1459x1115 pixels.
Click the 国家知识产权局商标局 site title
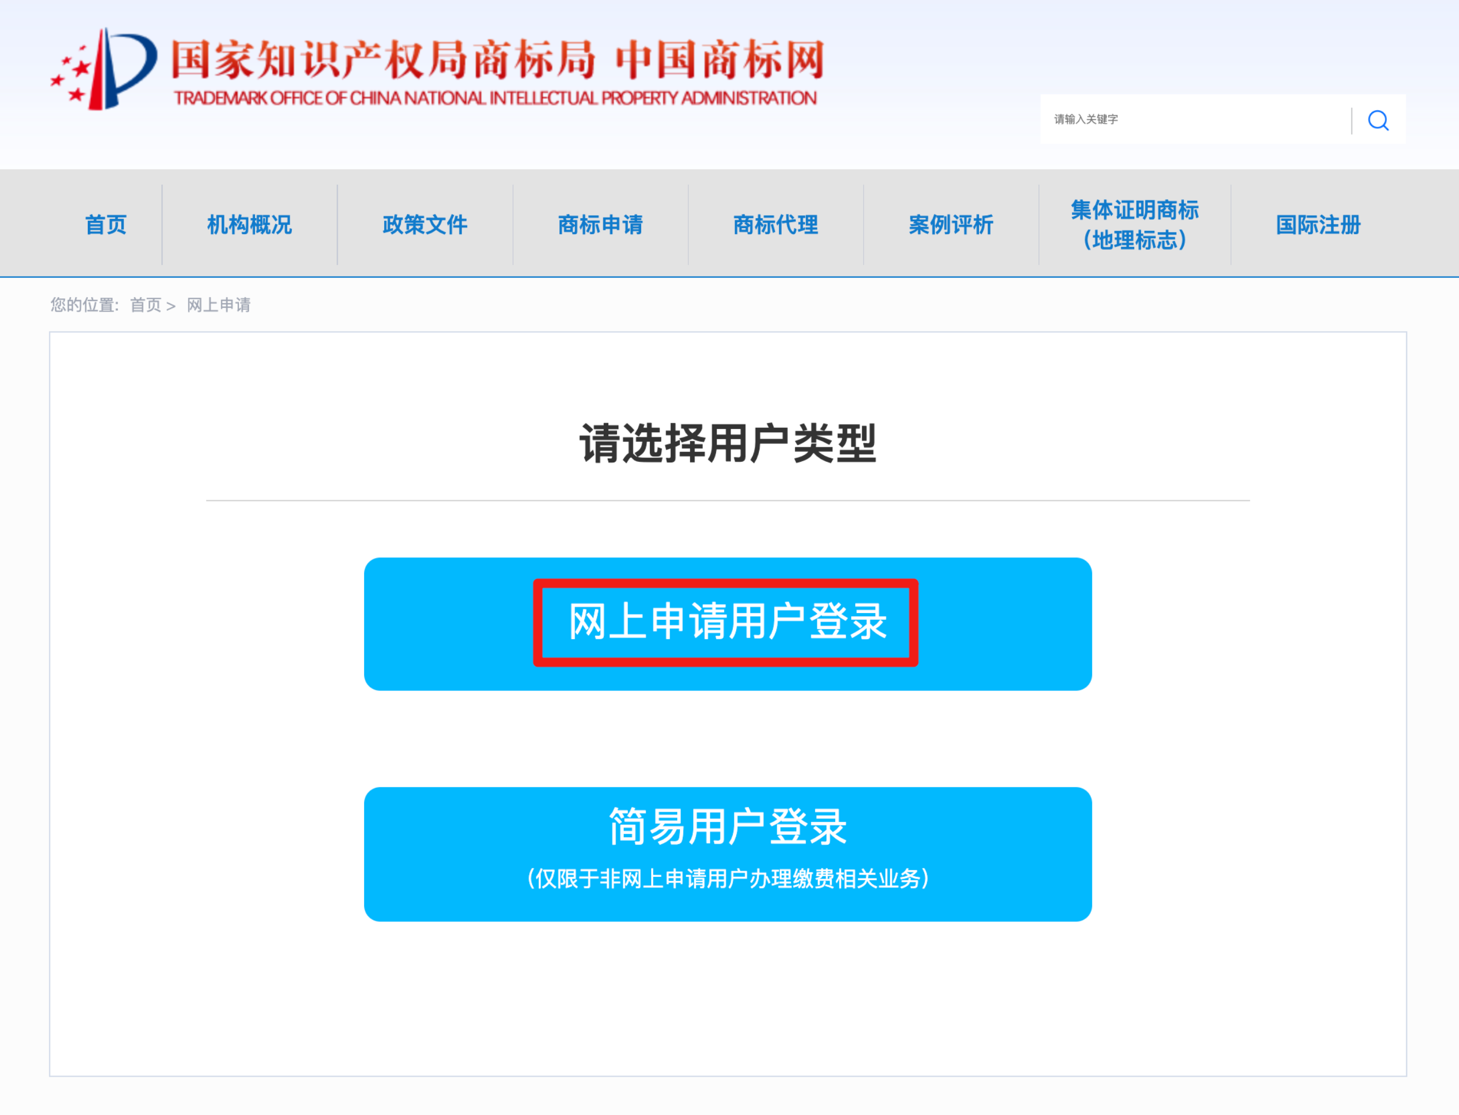[x=383, y=60]
